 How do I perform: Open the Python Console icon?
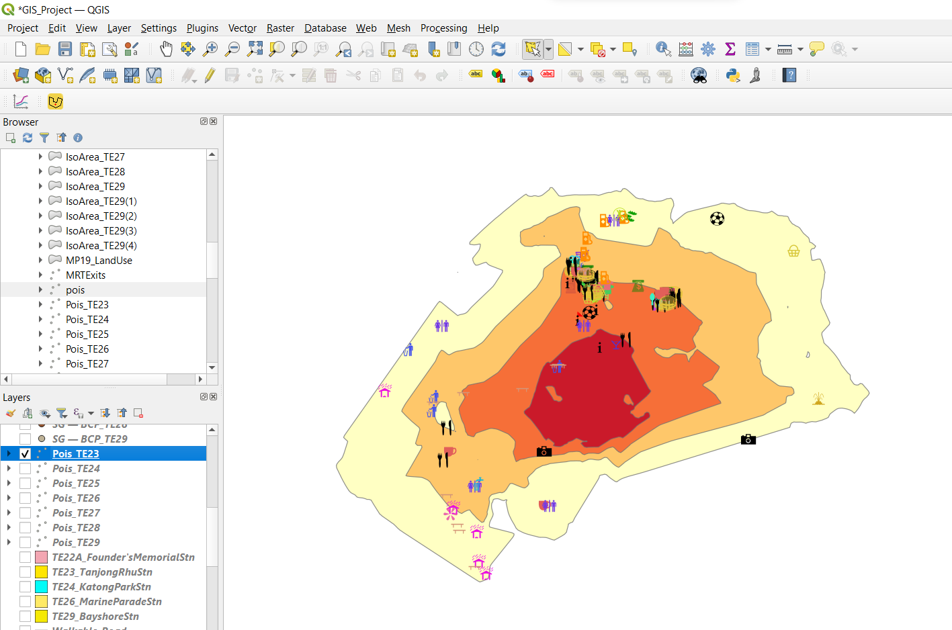pos(733,75)
